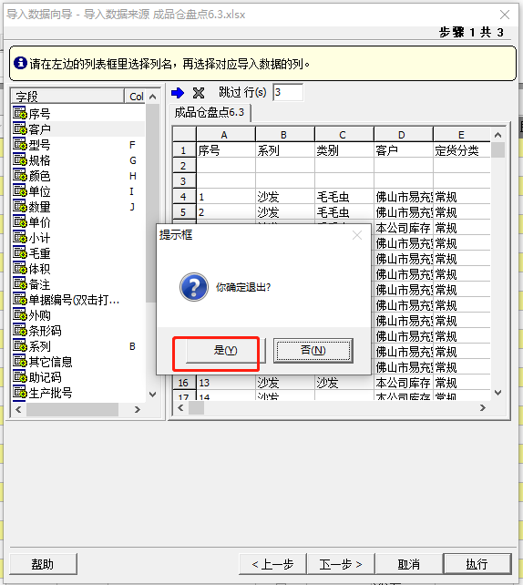This screenshot has height=585, width=523.
Task: Click the 执行 button
Action: click(x=477, y=564)
